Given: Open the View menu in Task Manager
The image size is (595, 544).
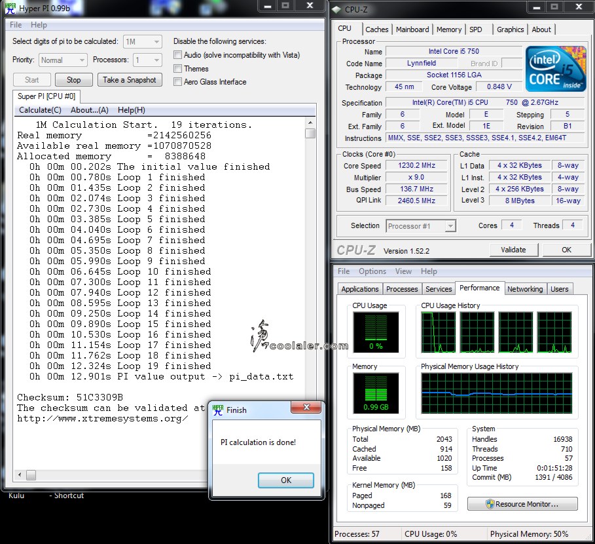Looking at the screenshot, I should (403, 271).
